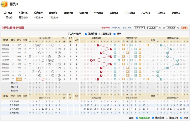The width and height of the screenshot is (190, 121).
Task: Open 十位走势 chart link
Action: click(38, 17)
